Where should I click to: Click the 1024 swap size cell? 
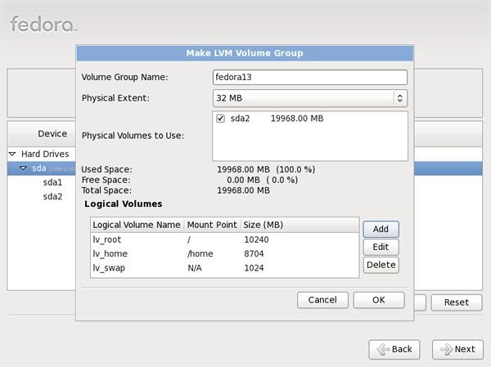point(254,268)
